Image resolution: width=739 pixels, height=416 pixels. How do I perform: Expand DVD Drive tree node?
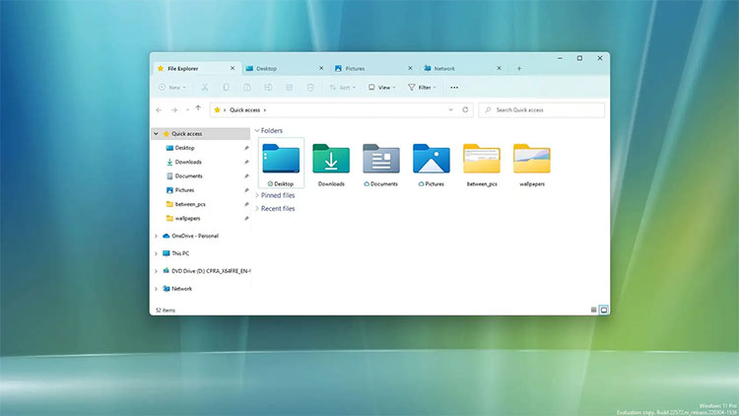(x=156, y=271)
